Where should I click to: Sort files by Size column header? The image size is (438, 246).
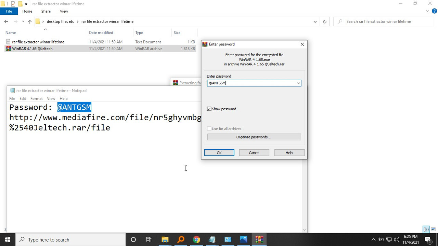tap(177, 33)
